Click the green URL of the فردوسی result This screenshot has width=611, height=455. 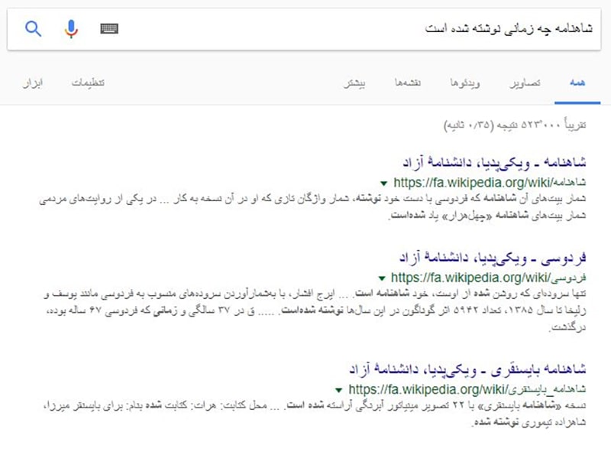tap(488, 278)
